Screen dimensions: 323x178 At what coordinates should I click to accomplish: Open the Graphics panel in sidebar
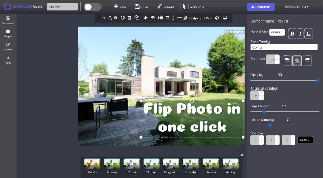[8, 47]
